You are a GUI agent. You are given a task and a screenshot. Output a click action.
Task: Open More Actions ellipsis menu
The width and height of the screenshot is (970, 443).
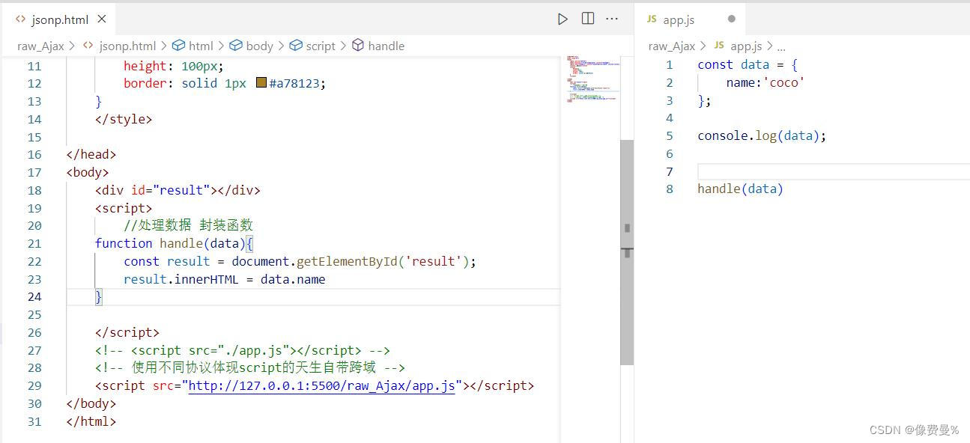[612, 19]
